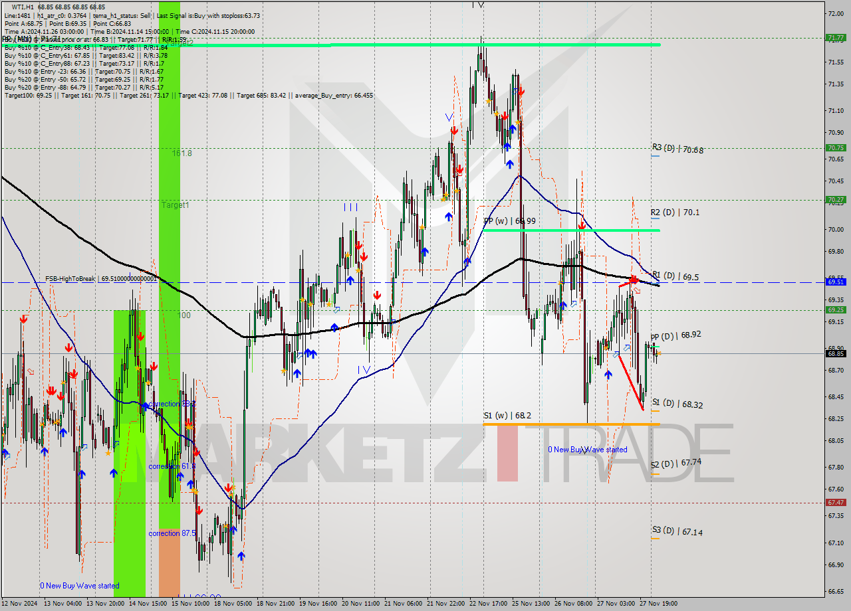Select the R3 (D) 70.68 pivot label
Screen dimensions: 851x611
tap(677, 149)
